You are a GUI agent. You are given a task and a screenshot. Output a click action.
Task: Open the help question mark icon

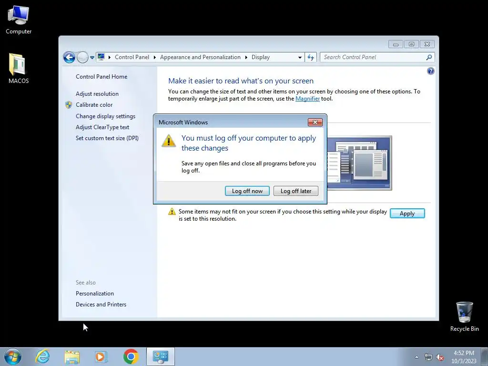click(x=430, y=71)
